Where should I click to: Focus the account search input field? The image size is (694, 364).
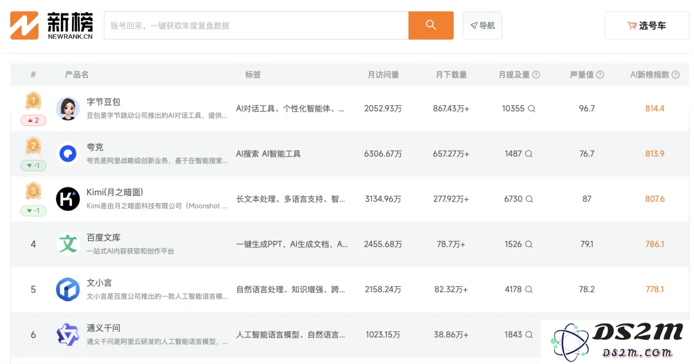[256, 26]
